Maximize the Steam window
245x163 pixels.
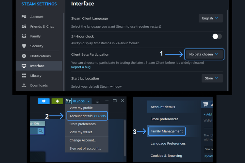pos(115,101)
